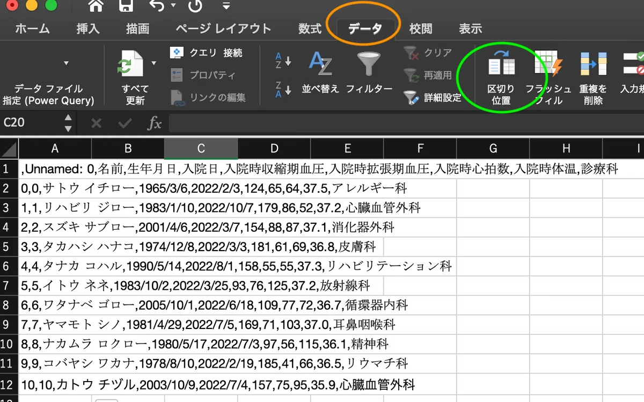Sort ascending with the A-Z icon
The height and width of the screenshot is (402, 644).
click(283, 60)
